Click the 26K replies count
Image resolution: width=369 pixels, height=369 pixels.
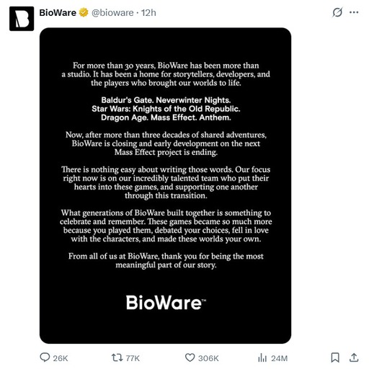point(61,358)
